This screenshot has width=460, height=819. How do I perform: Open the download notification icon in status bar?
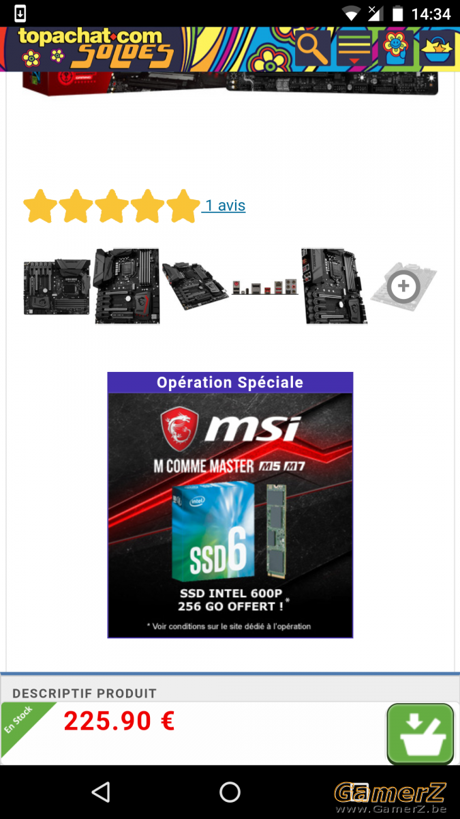pos(20,13)
